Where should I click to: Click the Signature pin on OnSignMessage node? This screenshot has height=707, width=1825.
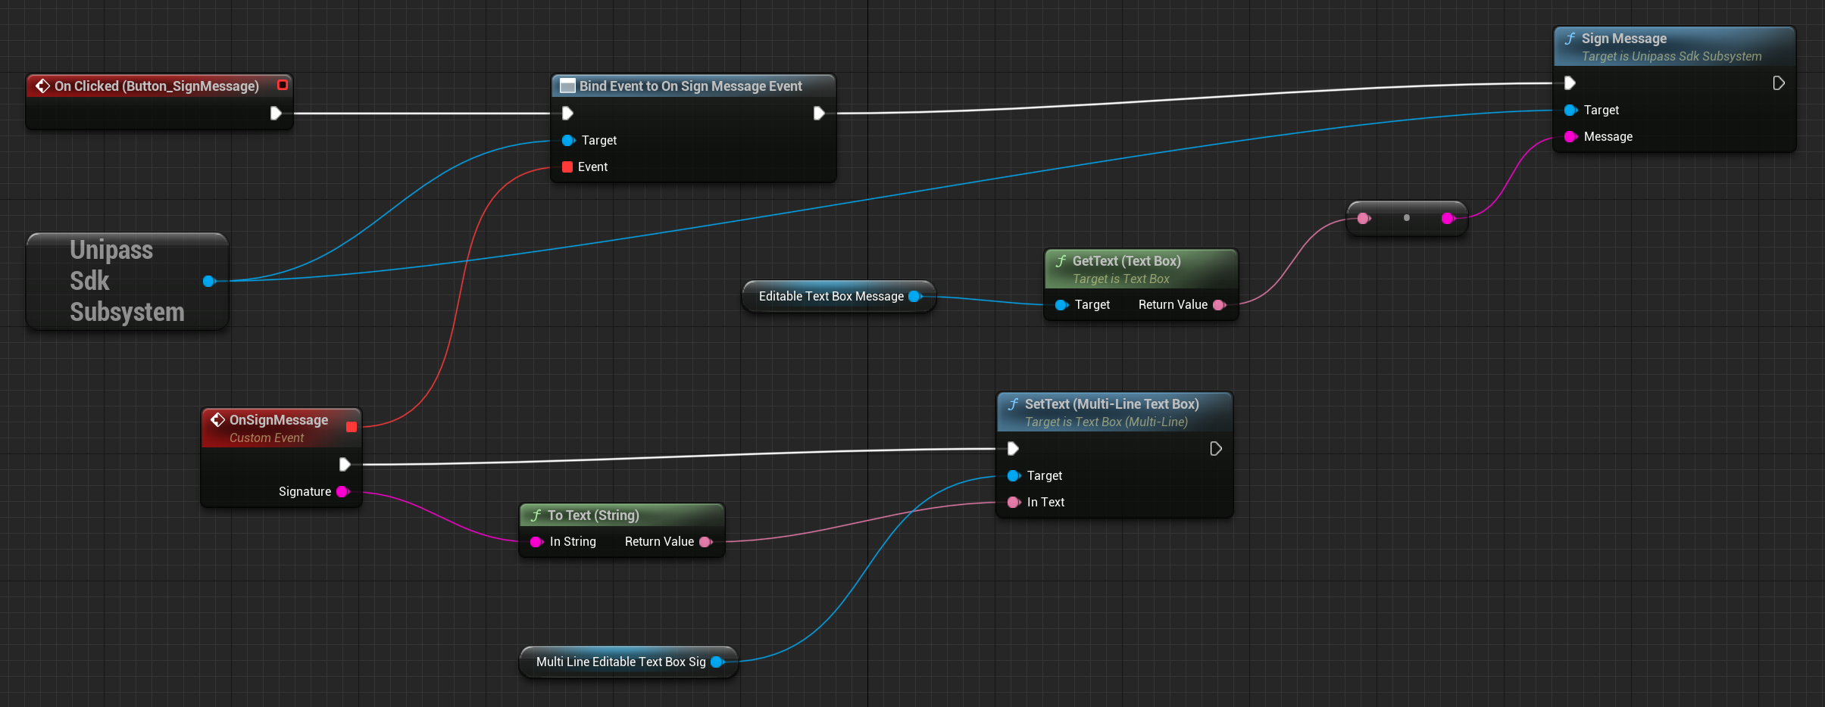point(342,492)
